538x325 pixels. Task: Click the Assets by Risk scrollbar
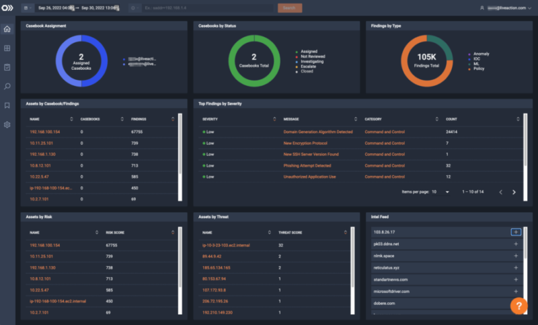(x=180, y=271)
